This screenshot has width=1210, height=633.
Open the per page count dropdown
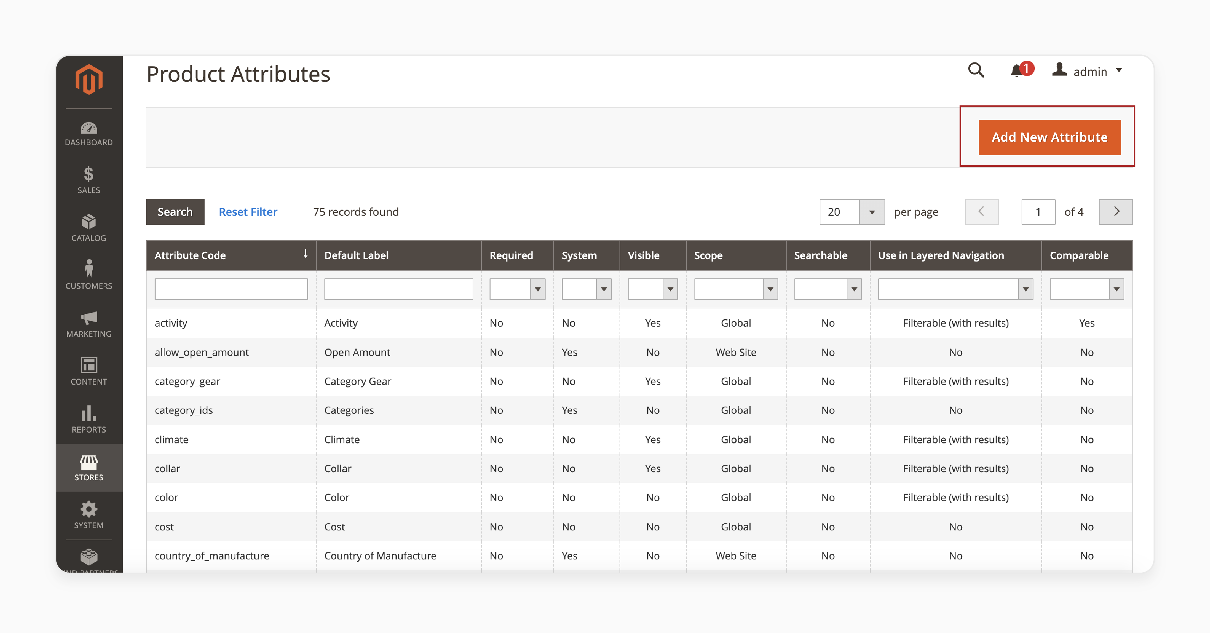pos(852,212)
